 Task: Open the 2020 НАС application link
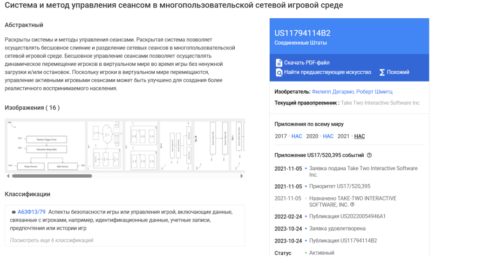coord(328,136)
